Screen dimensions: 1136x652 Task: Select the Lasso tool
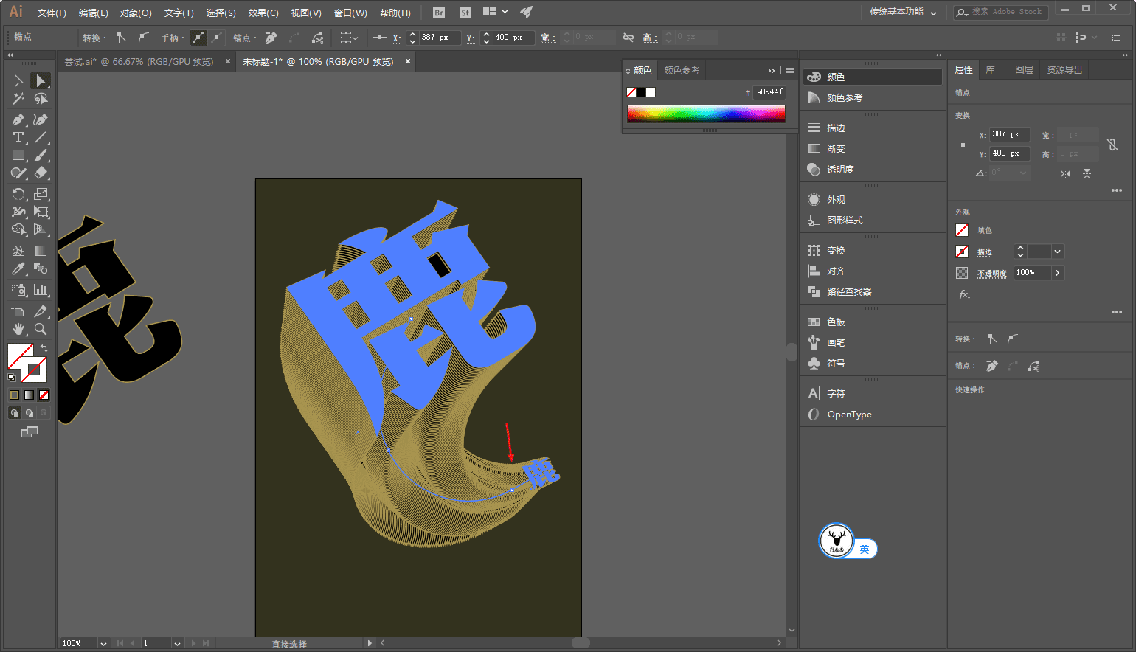pos(41,99)
